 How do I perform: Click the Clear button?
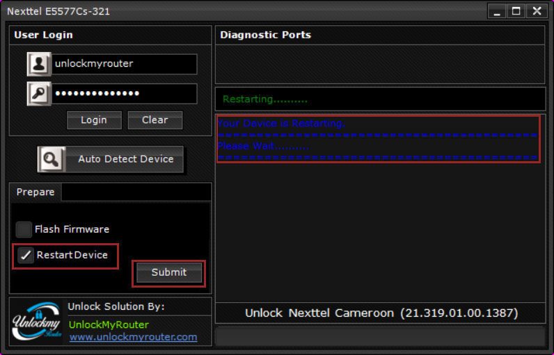click(x=155, y=120)
